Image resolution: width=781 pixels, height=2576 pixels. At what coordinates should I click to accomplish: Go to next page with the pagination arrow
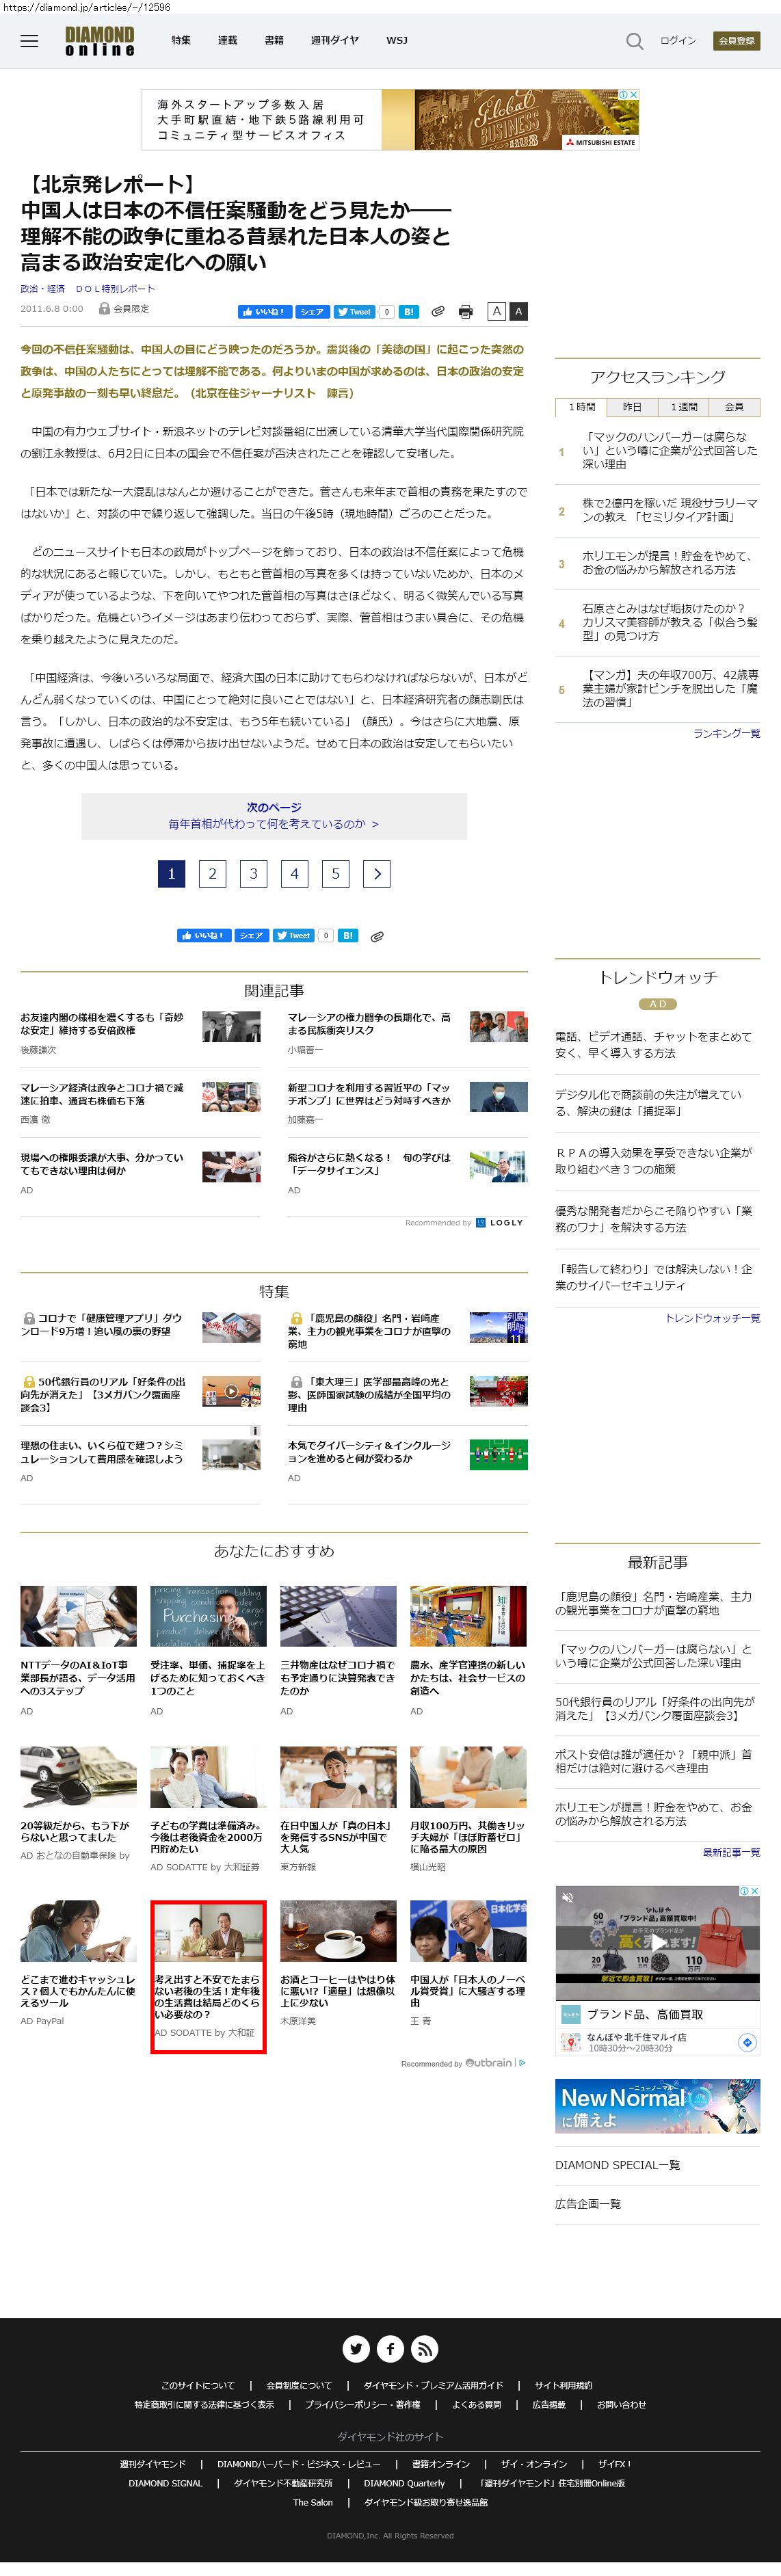[x=376, y=874]
